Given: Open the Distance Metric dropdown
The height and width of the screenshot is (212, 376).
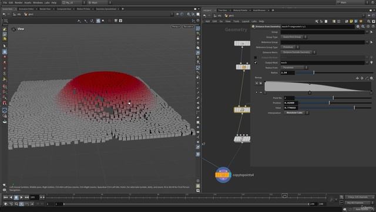Looking at the screenshot, I should click(298, 52).
